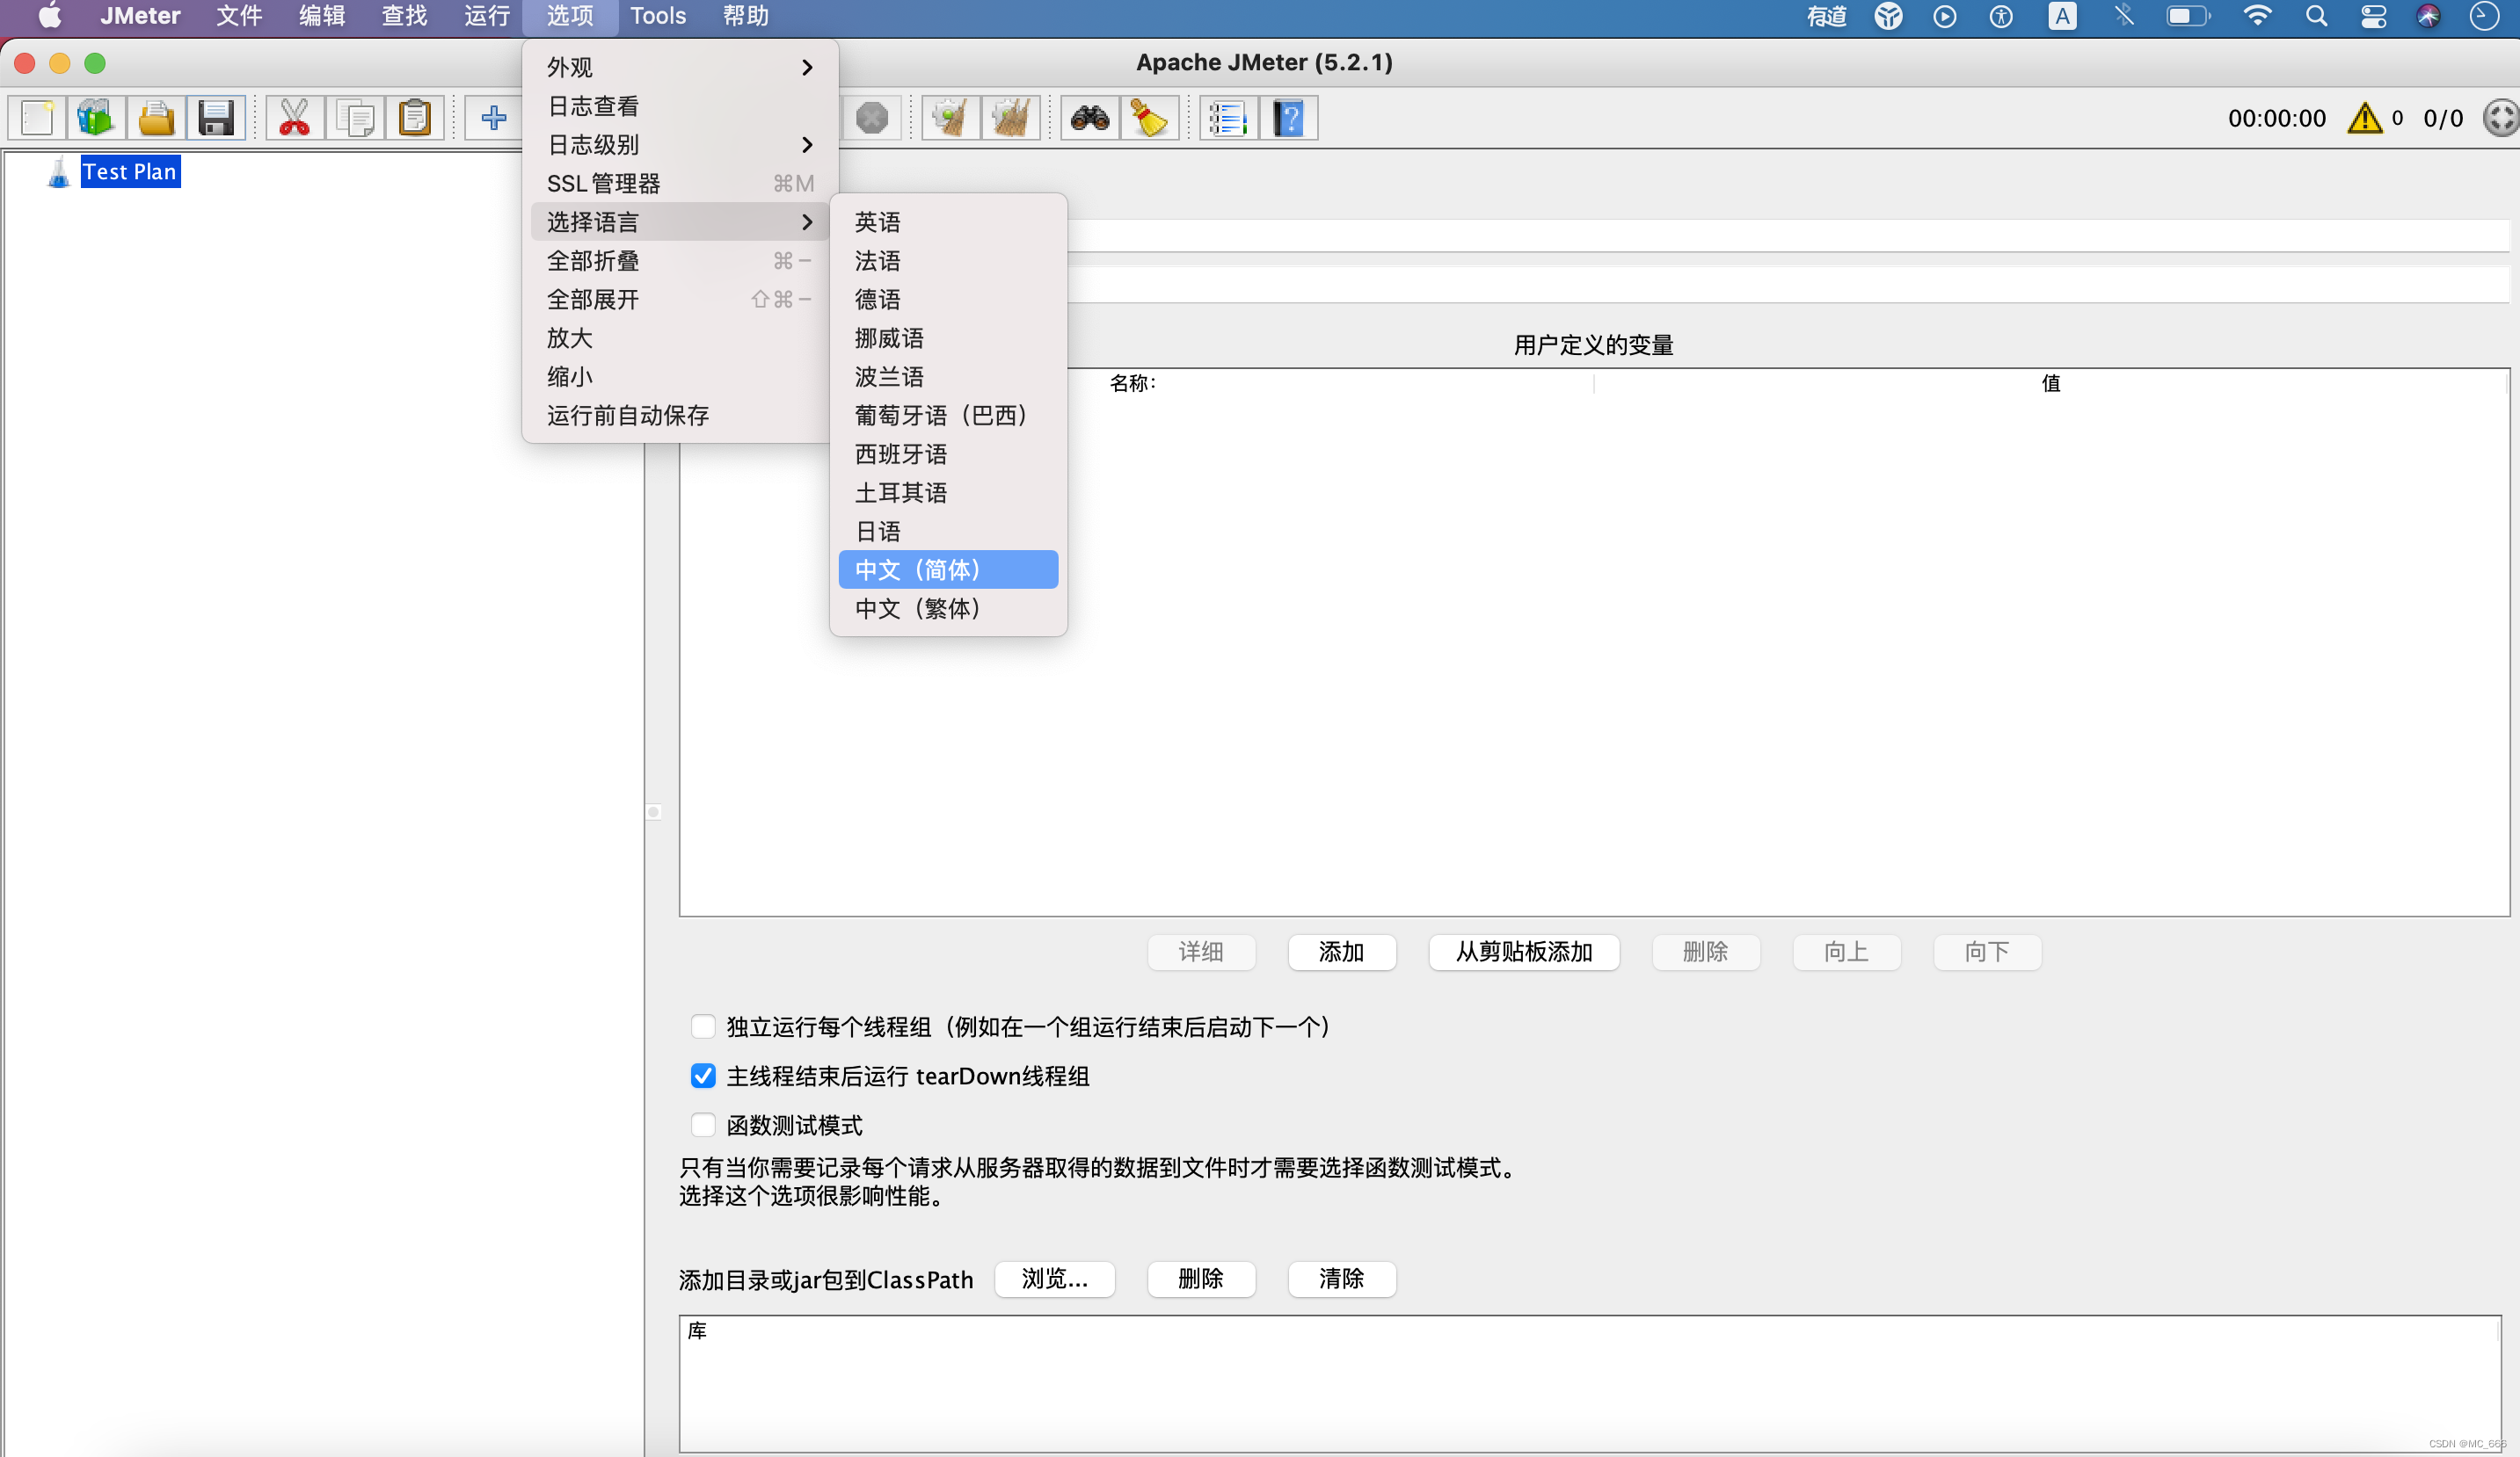Screen dimensions: 2520x1457
Task: Open the Apple menu
Action: [x=48, y=16]
